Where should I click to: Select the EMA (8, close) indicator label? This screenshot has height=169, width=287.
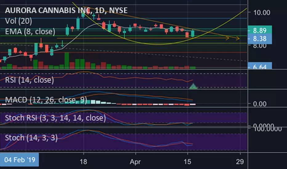click(x=30, y=32)
